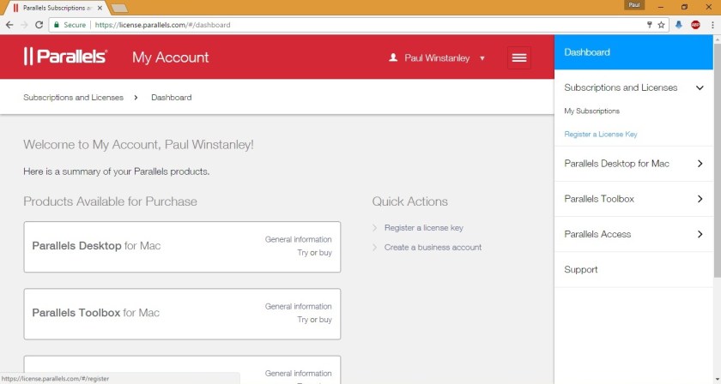Click the user profile icon beside Paul Winstanley
The image size is (721, 384).
pos(393,58)
